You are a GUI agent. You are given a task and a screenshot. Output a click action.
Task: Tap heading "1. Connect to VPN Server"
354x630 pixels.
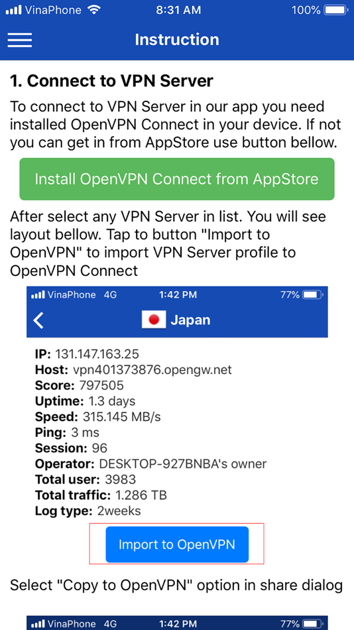point(111,81)
